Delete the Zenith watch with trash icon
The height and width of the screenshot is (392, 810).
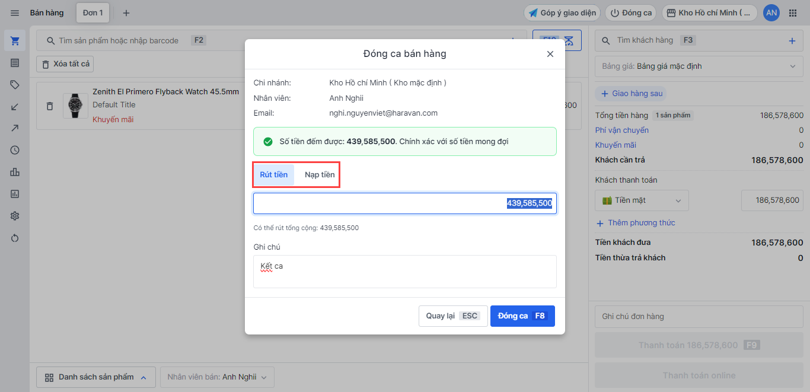pyautogui.click(x=50, y=106)
